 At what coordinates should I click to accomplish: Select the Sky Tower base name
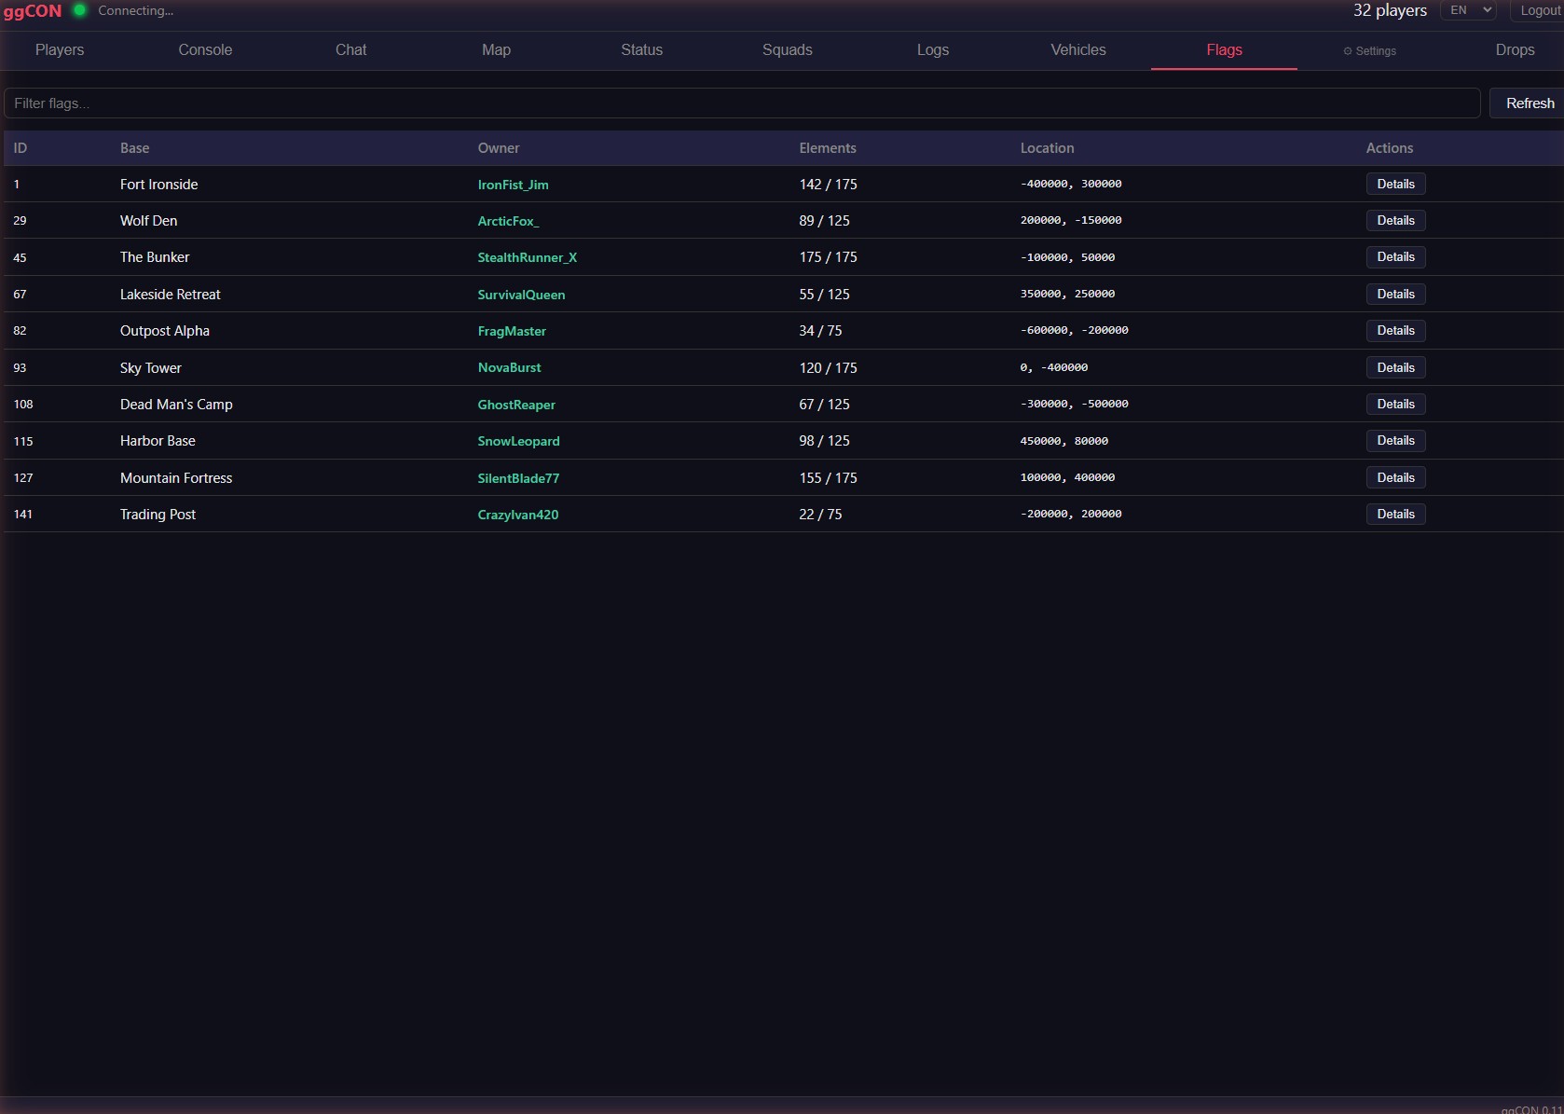(x=151, y=368)
